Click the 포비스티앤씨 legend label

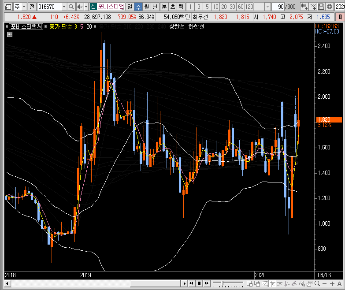point(26,26)
